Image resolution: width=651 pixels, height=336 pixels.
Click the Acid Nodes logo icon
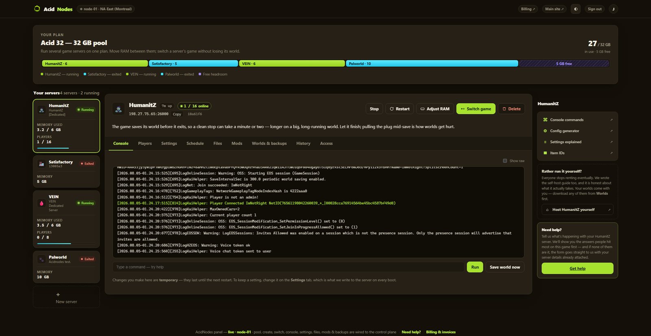point(37,9)
